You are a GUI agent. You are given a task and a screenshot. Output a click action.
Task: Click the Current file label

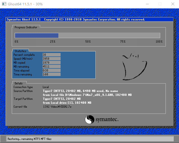click(x=20, y=107)
